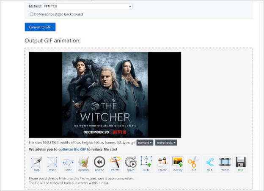
Task: Open the censor tool
Action: pyautogui.click(x=162, y=163)
